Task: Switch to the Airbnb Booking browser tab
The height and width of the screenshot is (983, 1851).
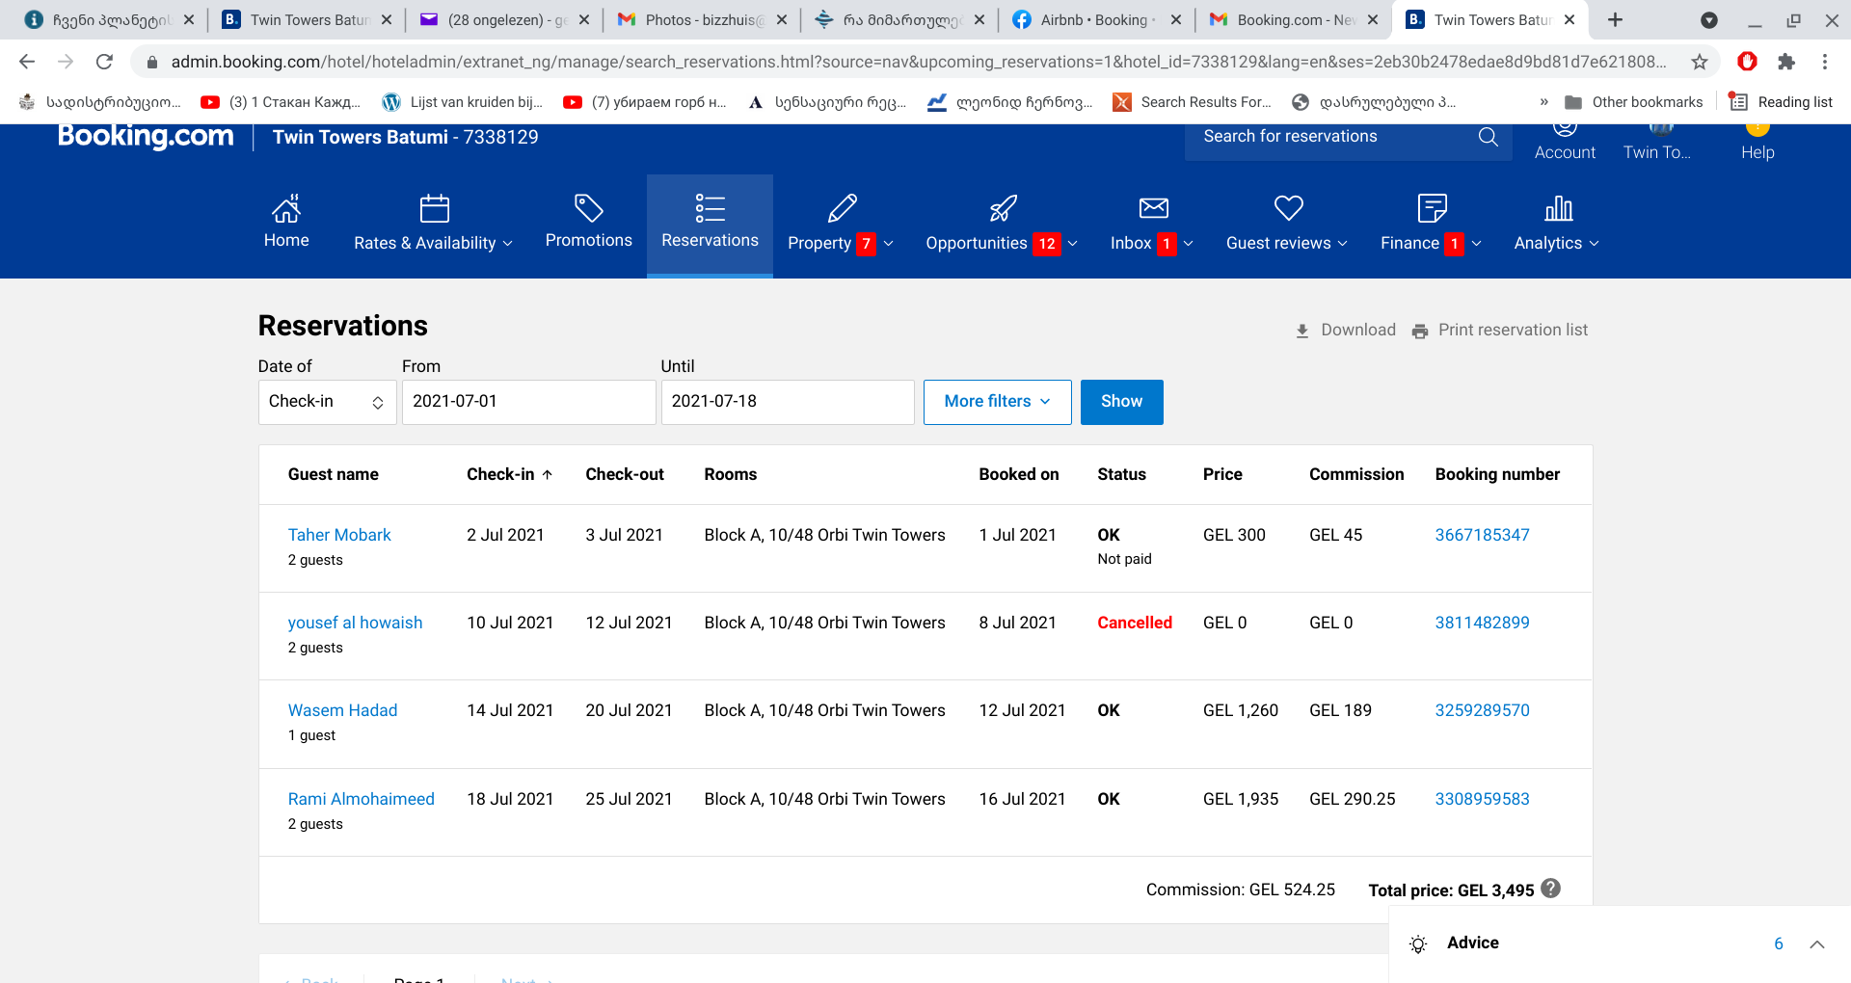Action: pos(1095,19)
